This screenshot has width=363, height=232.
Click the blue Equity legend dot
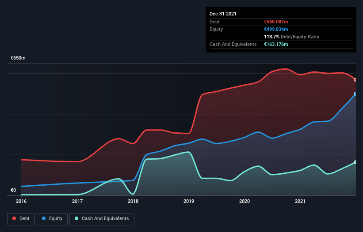point(44,218)
